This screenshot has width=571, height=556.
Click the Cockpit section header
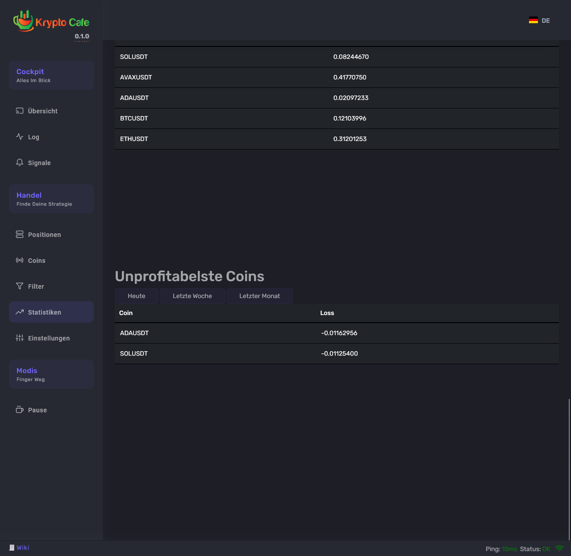pyautogui.click(x=51, y=75)
